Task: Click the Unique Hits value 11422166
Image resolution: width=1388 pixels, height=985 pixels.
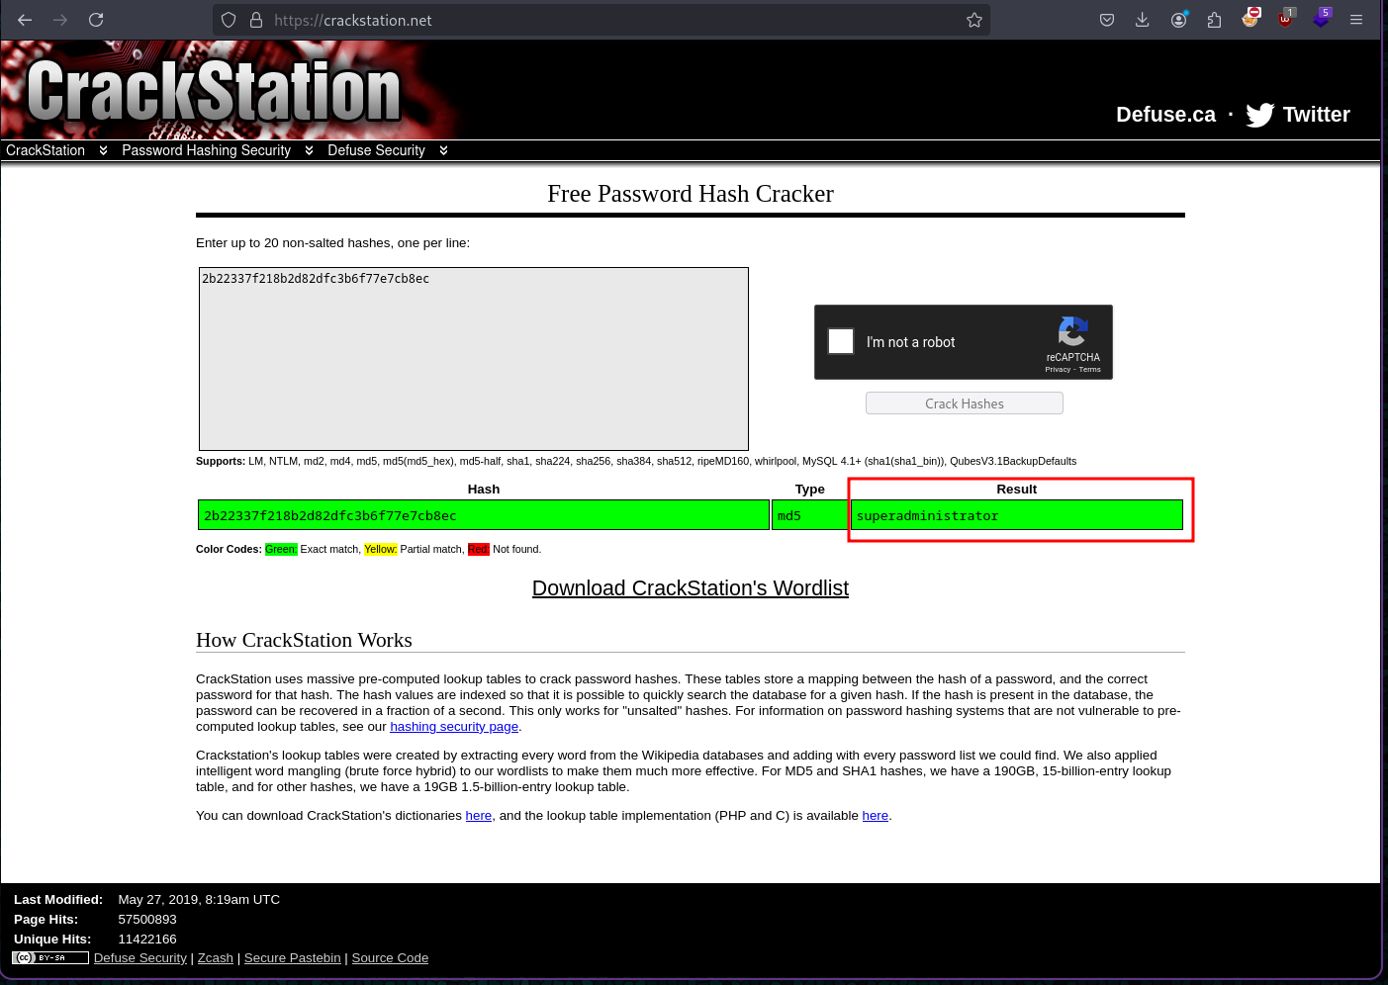Action: pos(147,940)
